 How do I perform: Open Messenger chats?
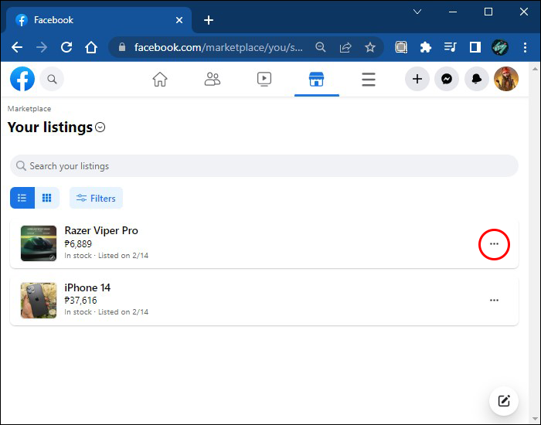pyautogui.click(x=447, y=79)
